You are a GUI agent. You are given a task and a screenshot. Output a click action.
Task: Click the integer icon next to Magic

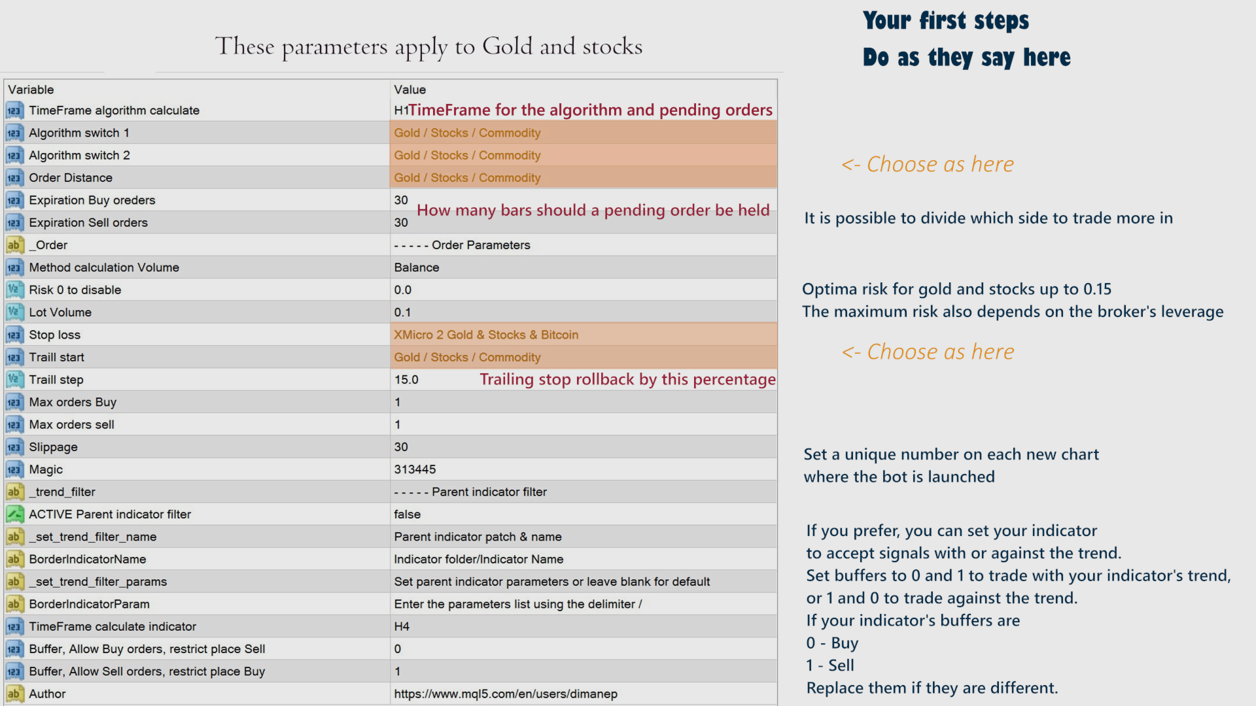coord(14,470)
